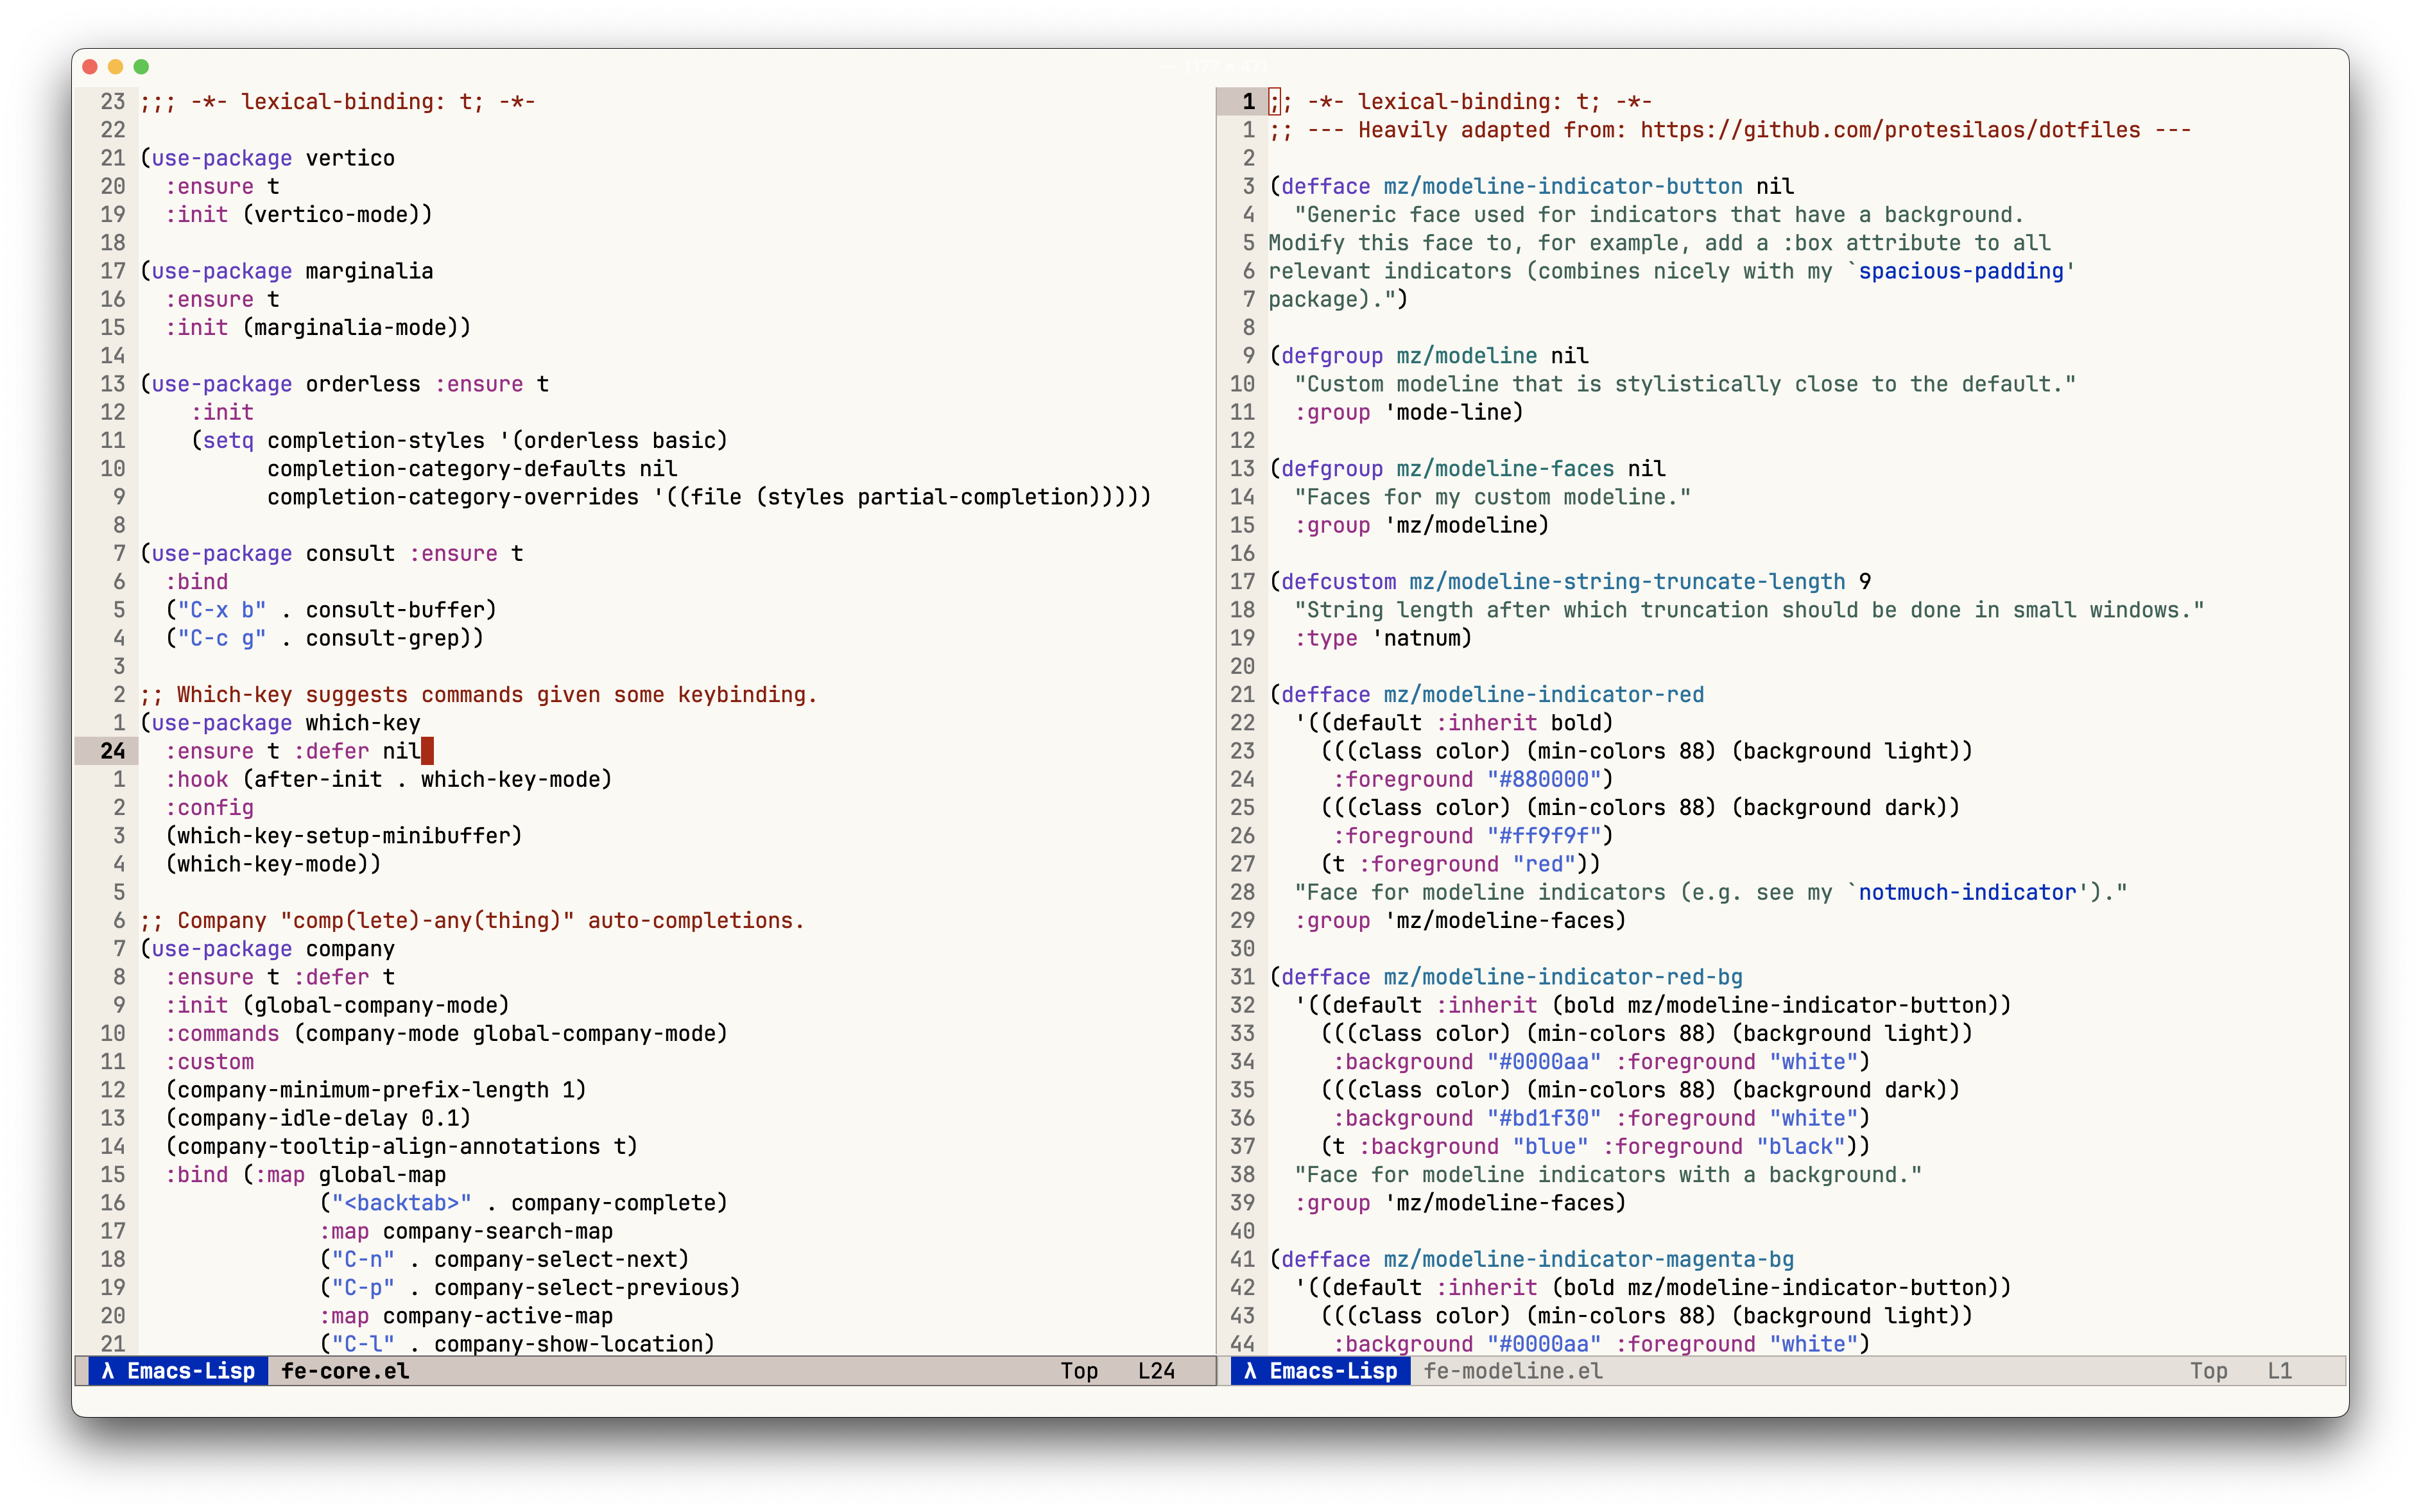Click the "#ff9f9f" color string
The width and height of the screenshot is (2421, 1512).
[1544, 836]
